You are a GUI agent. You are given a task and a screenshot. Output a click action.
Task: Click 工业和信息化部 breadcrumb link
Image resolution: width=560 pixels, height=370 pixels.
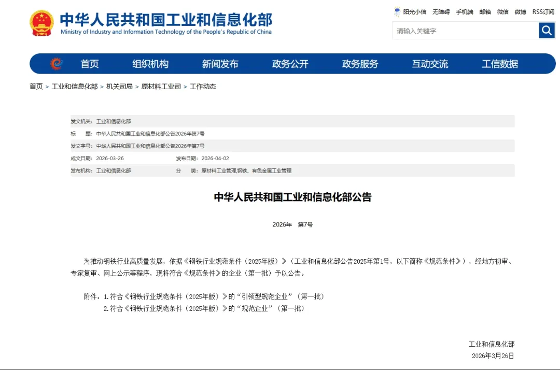pos(75,87)
